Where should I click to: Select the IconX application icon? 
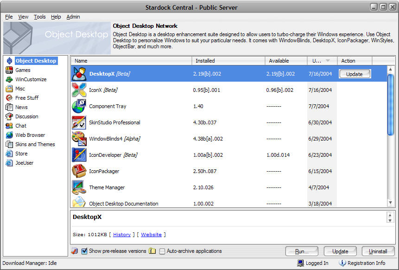(79, 90)
